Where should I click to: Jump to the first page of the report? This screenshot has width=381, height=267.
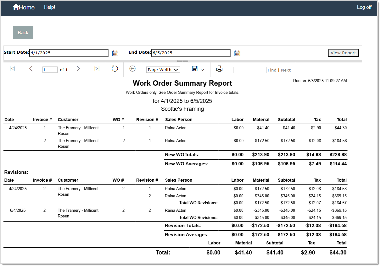[12, 69]
